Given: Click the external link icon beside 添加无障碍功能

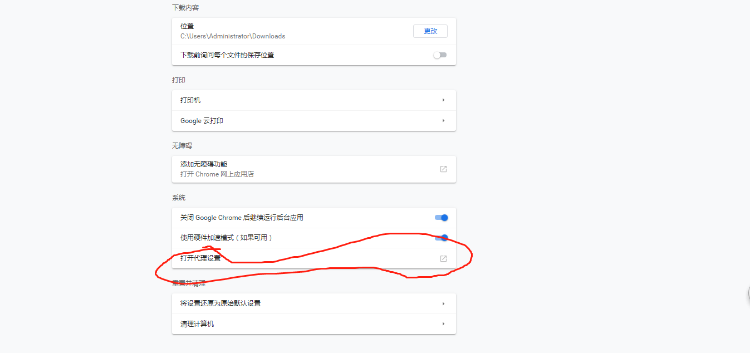Looking at the screenshot, I should [443, 169].
